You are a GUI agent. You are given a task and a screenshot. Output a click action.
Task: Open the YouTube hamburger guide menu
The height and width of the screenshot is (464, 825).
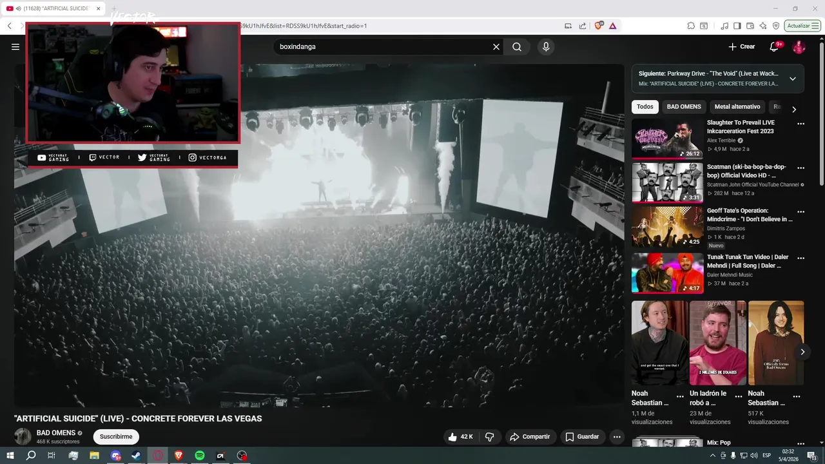15,46
